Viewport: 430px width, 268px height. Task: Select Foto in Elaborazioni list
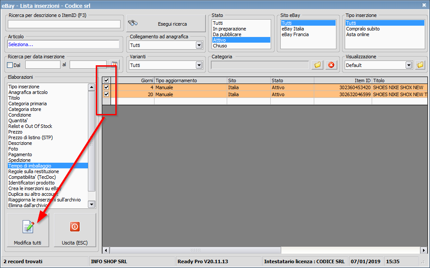tap(48, 149)
